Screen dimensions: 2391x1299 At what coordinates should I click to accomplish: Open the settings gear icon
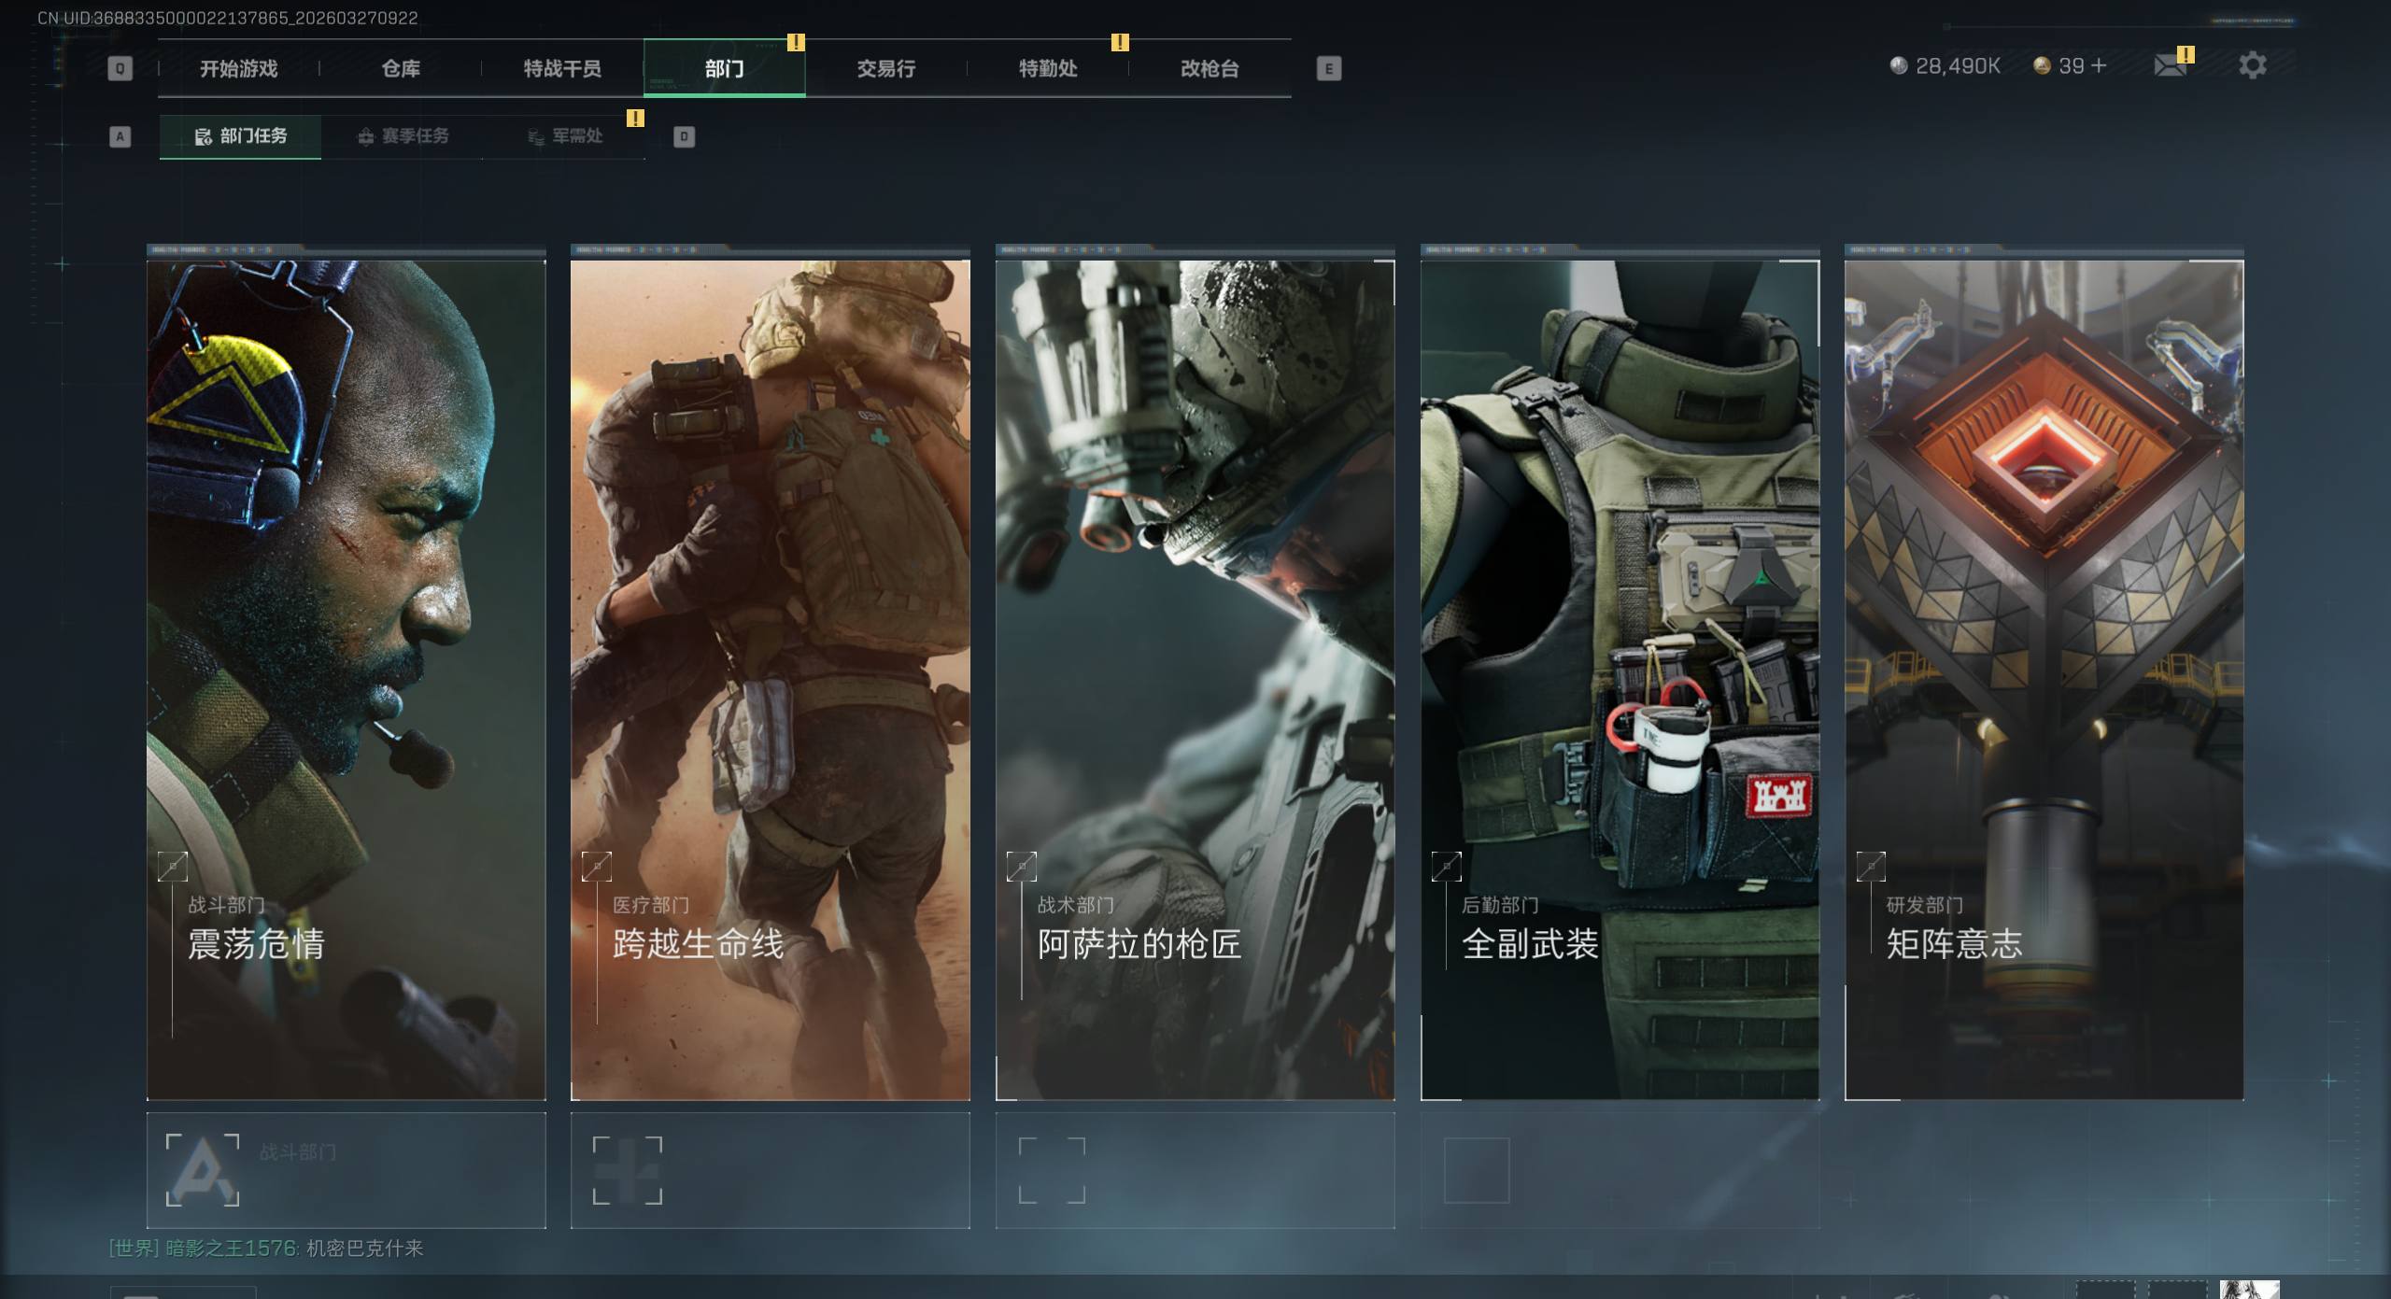pyautogui.click(x=2252, y=65)
